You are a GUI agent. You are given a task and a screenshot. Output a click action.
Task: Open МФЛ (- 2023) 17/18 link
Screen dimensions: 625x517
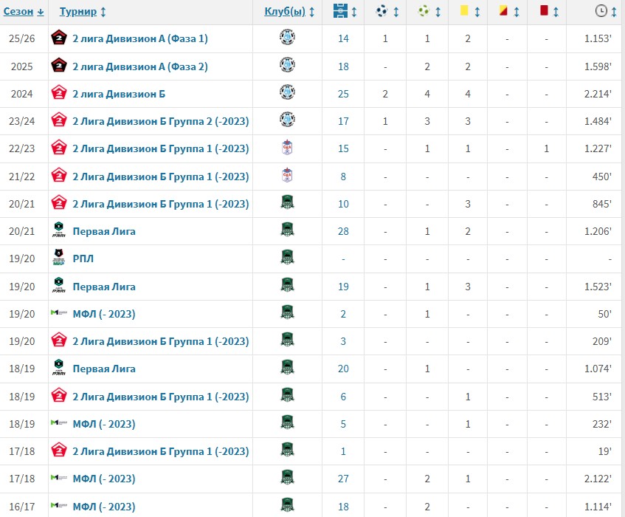[104, 479]
